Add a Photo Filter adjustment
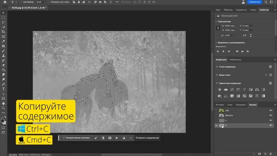The image size is (277, 156). 219,96
